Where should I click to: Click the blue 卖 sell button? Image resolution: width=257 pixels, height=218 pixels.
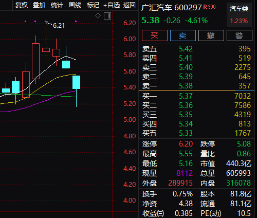point(183,35)
